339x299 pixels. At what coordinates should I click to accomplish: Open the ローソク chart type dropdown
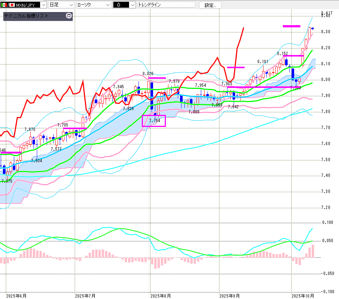(x=108, y=5)
